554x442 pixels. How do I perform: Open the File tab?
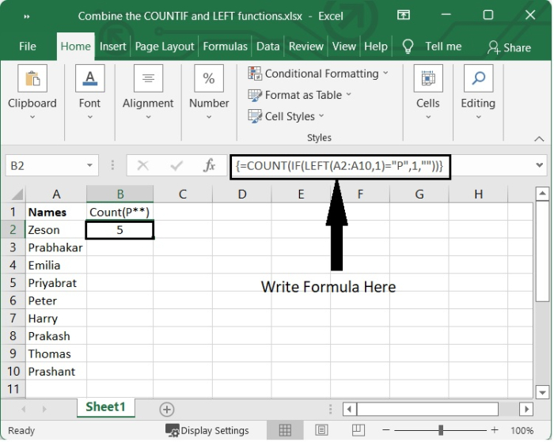27,47
